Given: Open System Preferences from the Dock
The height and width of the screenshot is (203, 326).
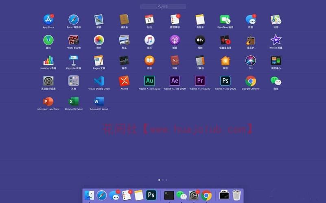Looking at the screenshot, I should 194,195.
